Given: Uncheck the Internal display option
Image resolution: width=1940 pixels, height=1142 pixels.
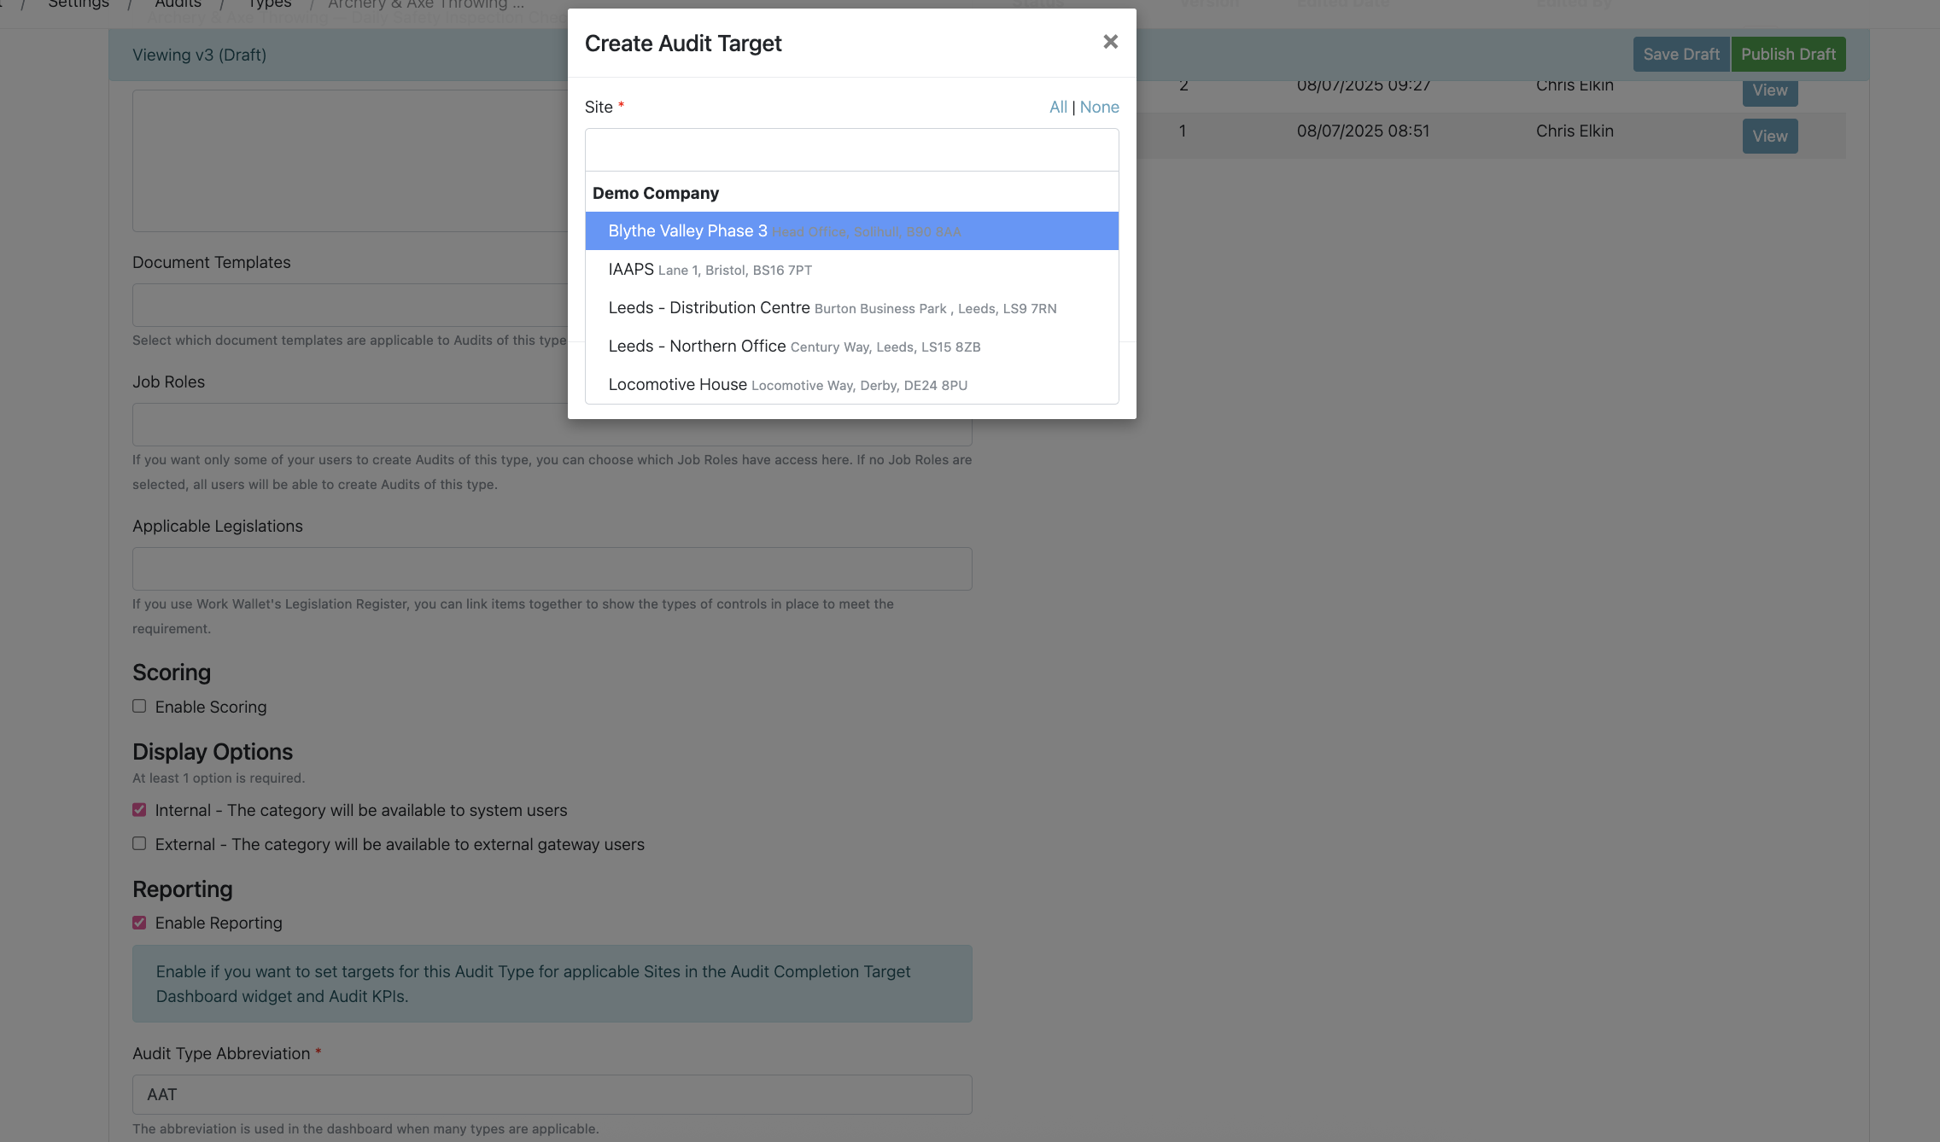Looking at the screenshot, I should point(139,810).
